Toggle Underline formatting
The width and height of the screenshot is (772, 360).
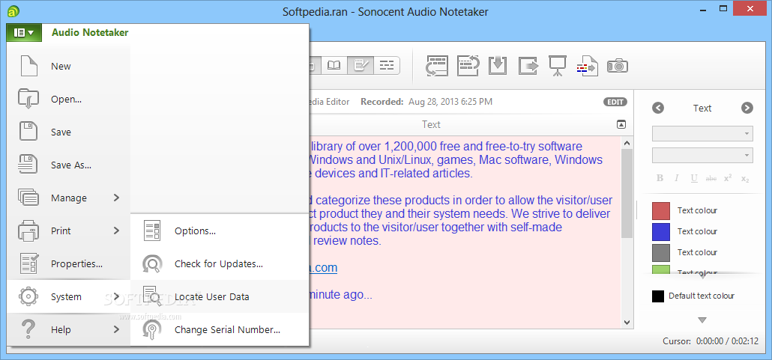[694, 178]
